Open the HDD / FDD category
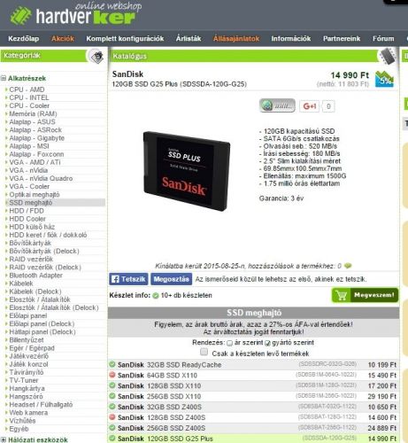Viewport: 408px width, 443px height. coord(27,211)
